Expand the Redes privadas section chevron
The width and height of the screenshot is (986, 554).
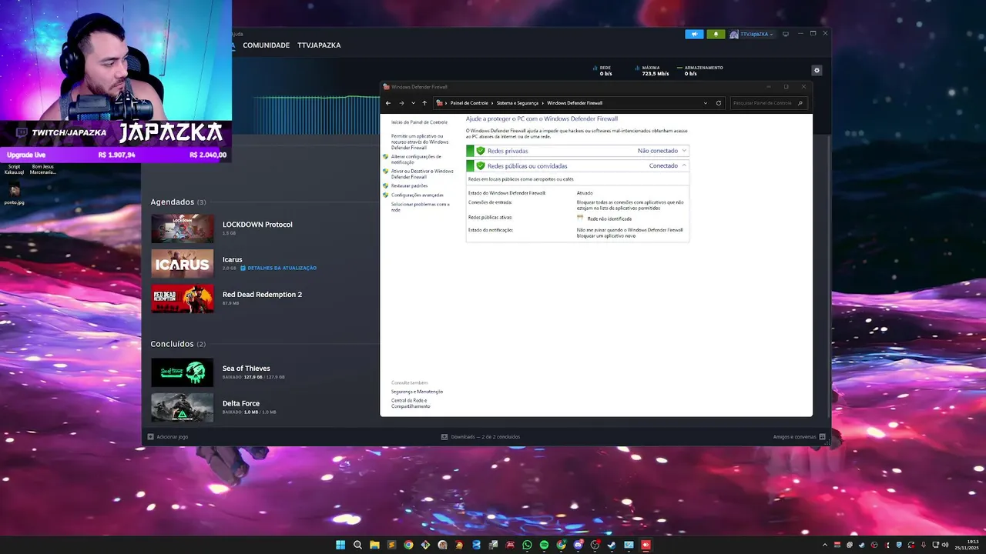(684, 151)
